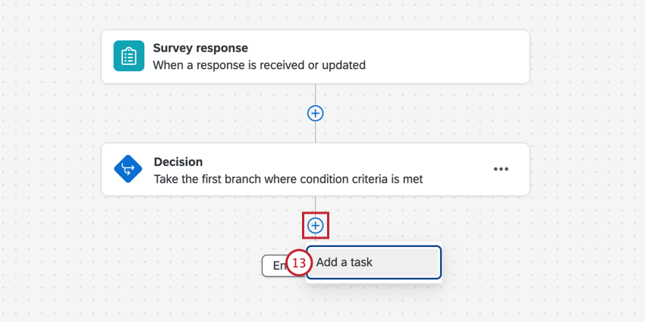Select Add a task from the popup

[x=373, y=262]
